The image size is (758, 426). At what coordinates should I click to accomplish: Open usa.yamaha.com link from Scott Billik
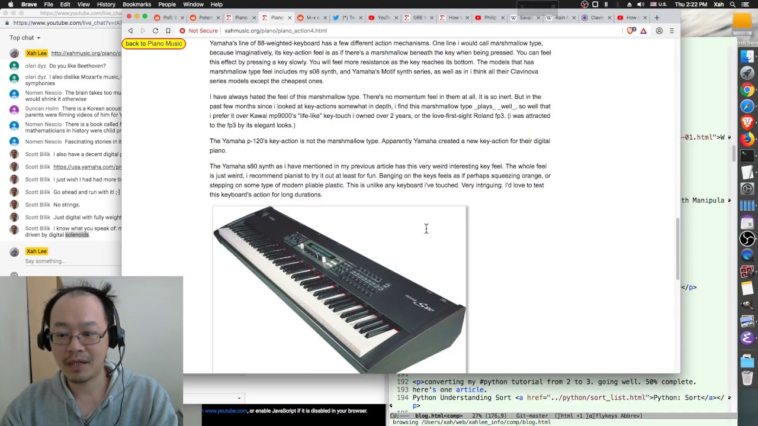point(87,167)
